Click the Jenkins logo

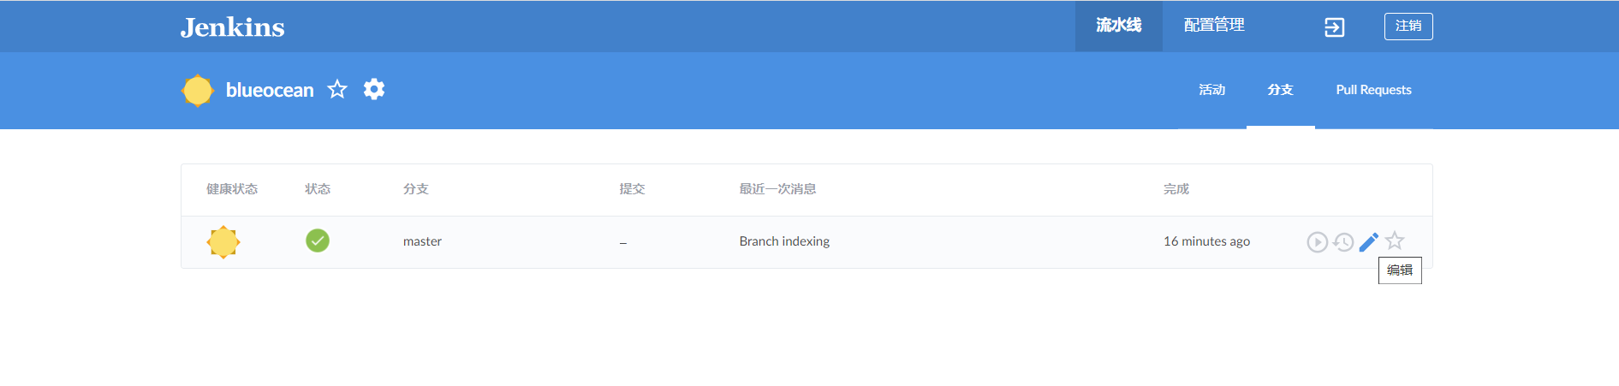232,27
